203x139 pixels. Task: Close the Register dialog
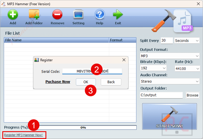click(x=124, y=60)
